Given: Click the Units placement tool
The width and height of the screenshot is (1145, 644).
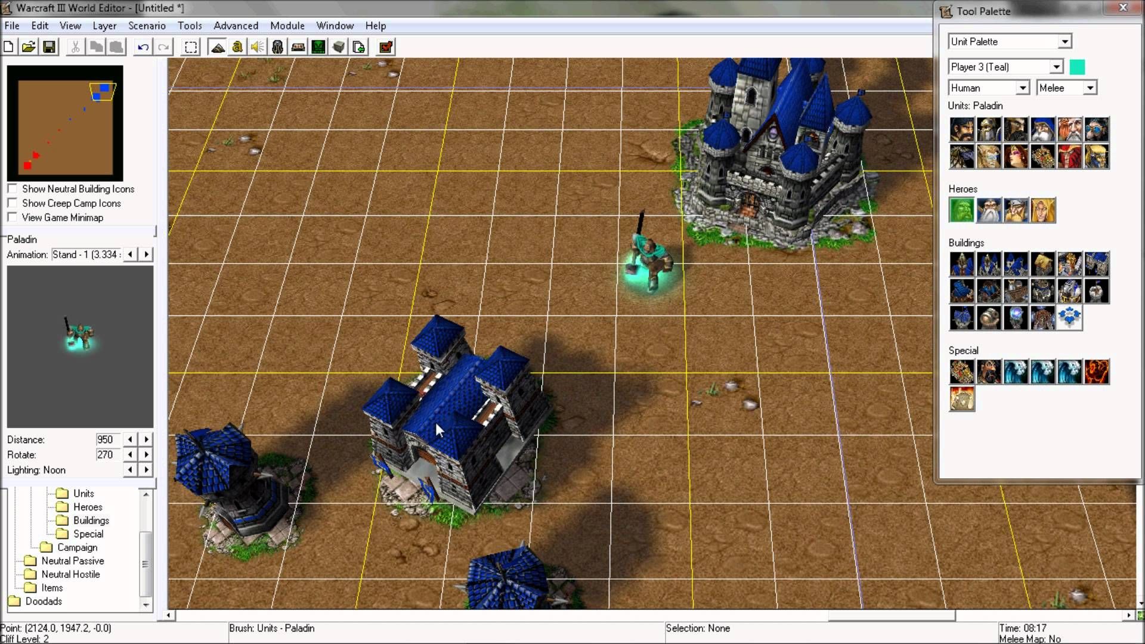Looking at the screenshot, I should (x=277, y=47).
